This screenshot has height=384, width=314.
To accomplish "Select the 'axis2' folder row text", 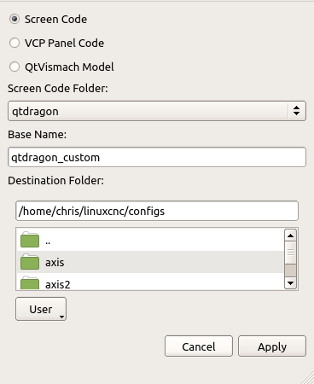I will click(x=58, y=284).
